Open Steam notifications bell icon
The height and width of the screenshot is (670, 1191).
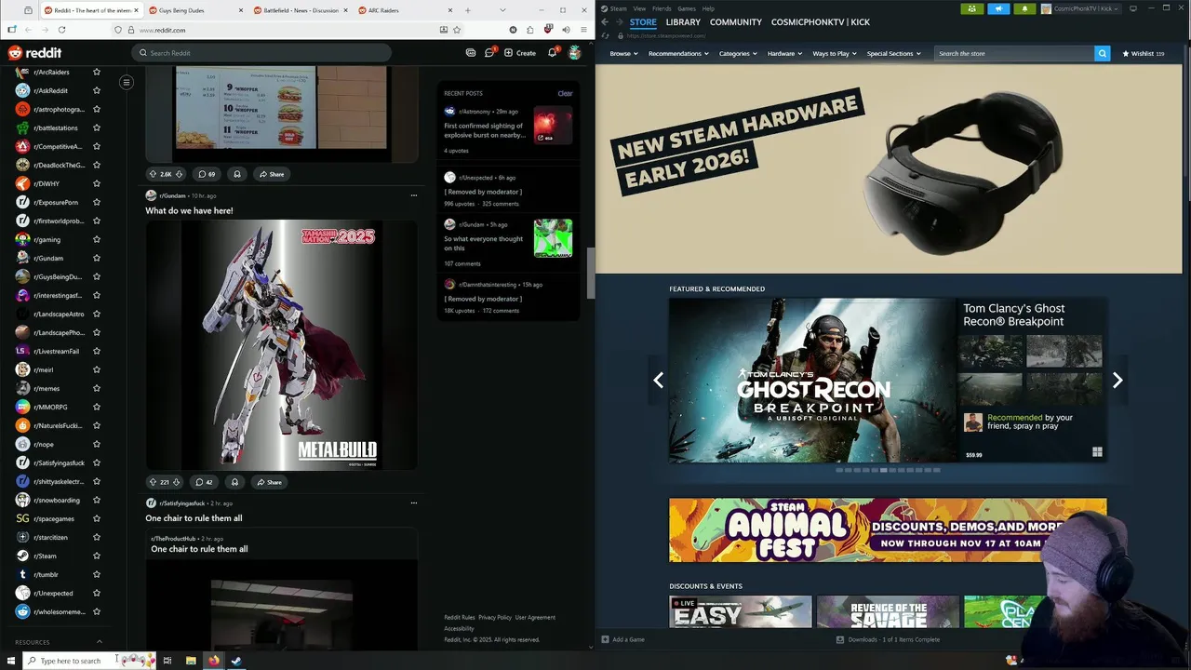coord(1024,8)
